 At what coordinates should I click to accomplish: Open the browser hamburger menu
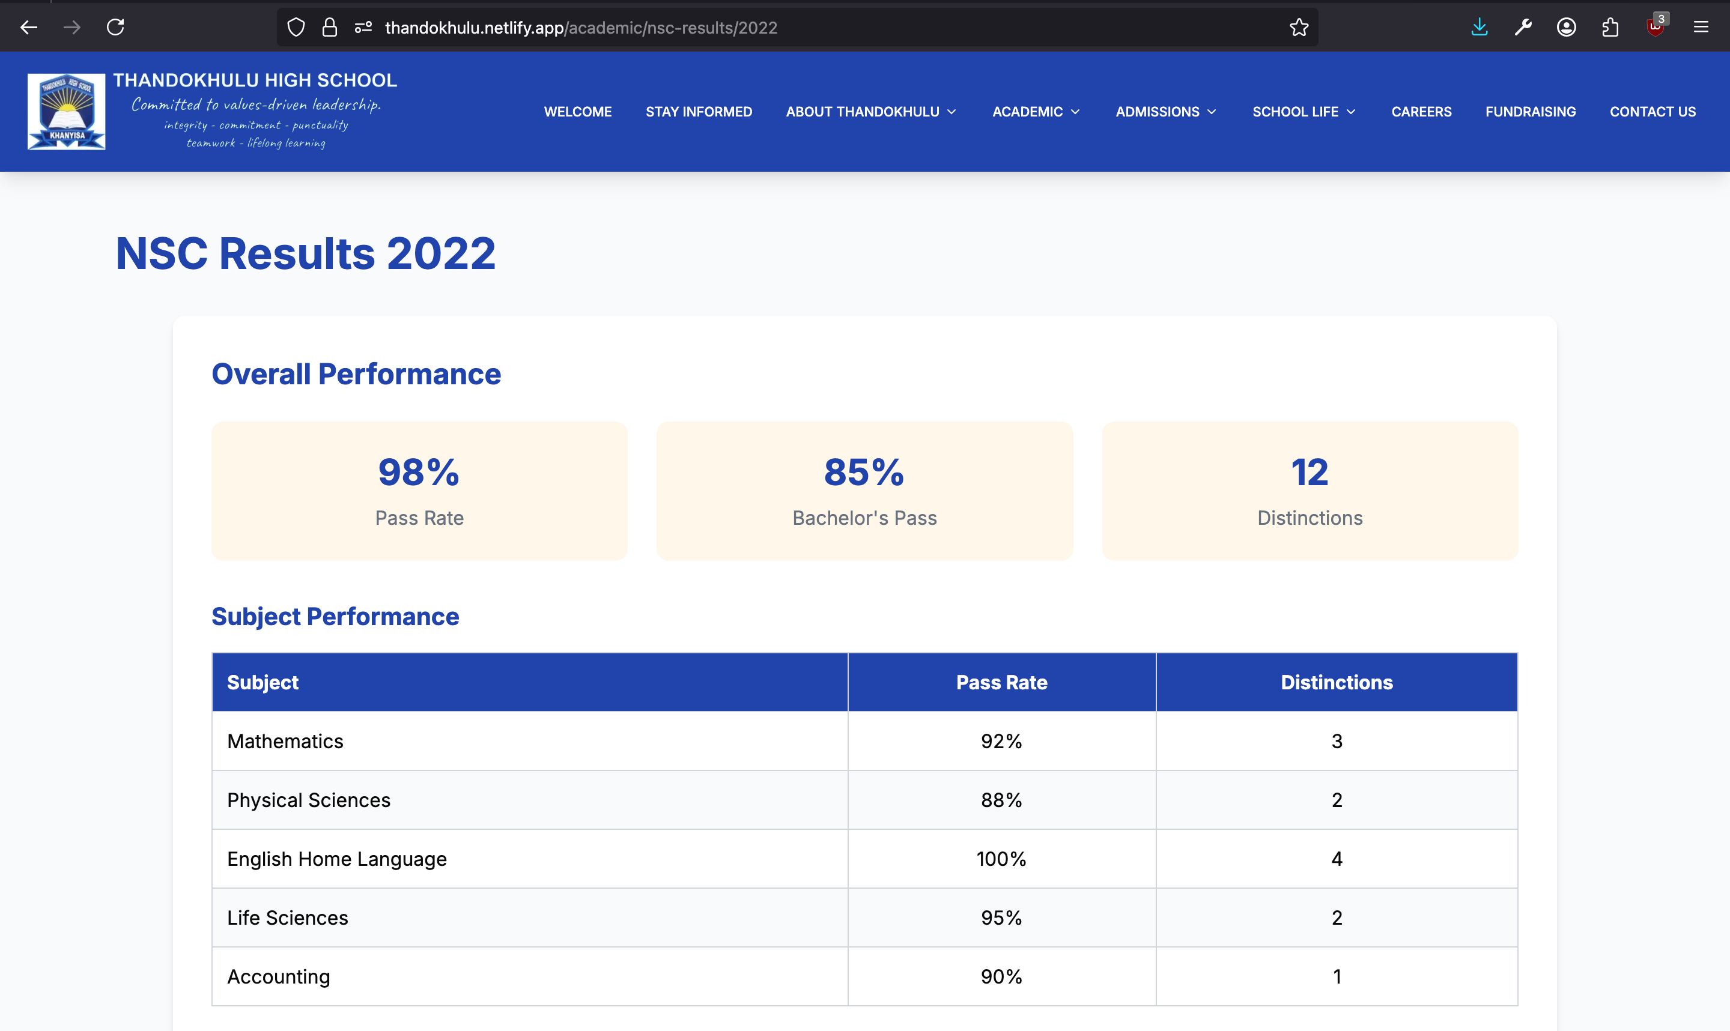pyautogui.click(x=1700, y=27)
